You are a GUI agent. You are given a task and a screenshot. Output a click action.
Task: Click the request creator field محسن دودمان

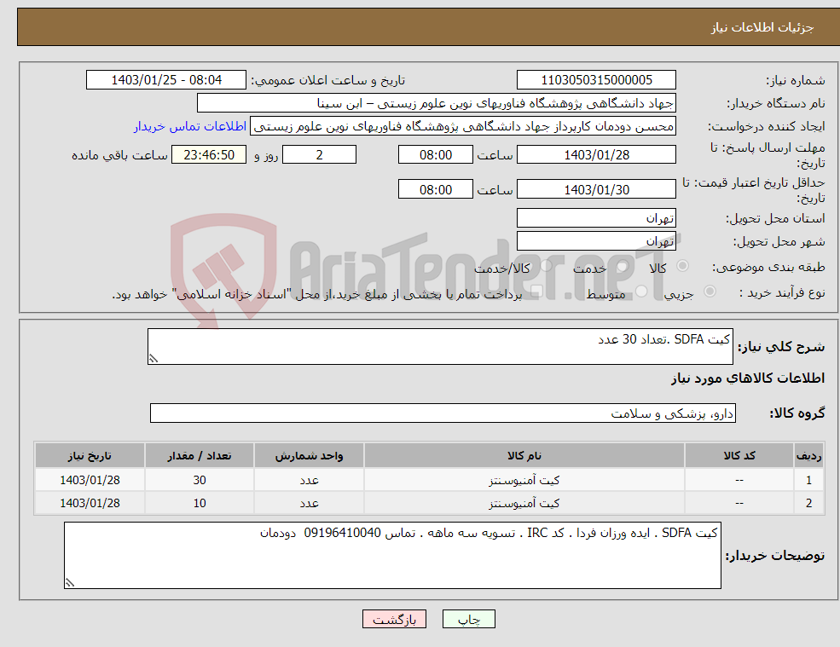click(463, 126)
